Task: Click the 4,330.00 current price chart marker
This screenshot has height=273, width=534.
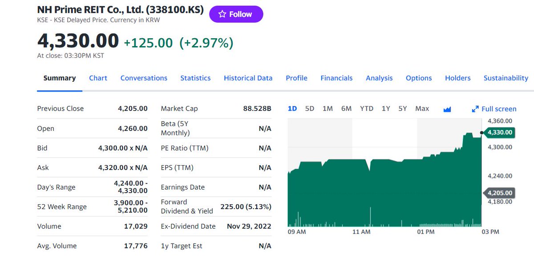Action: click(x=499, y=132)
